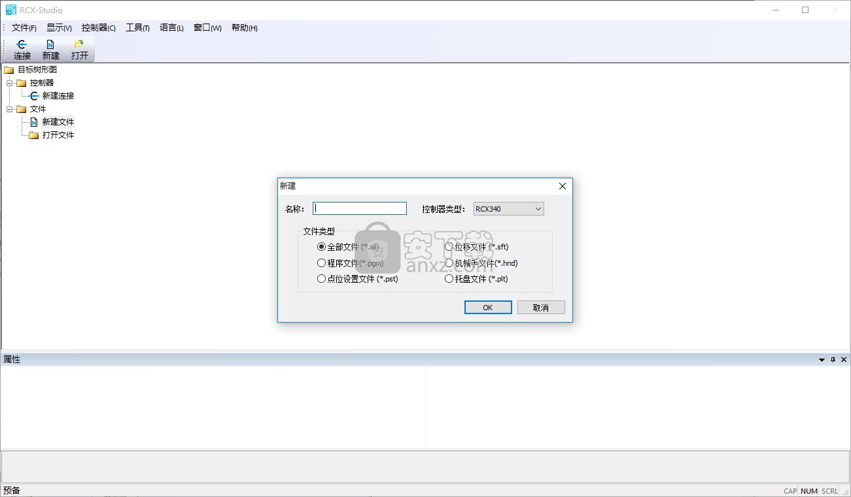
Task: Click the 目标树形图 root folder icon
Action: pos(9,69)
